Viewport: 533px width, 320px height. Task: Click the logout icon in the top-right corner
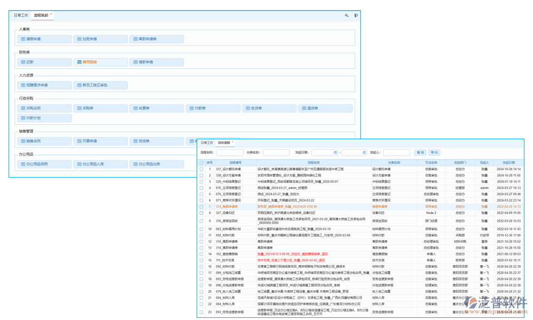tap(357, 16)
